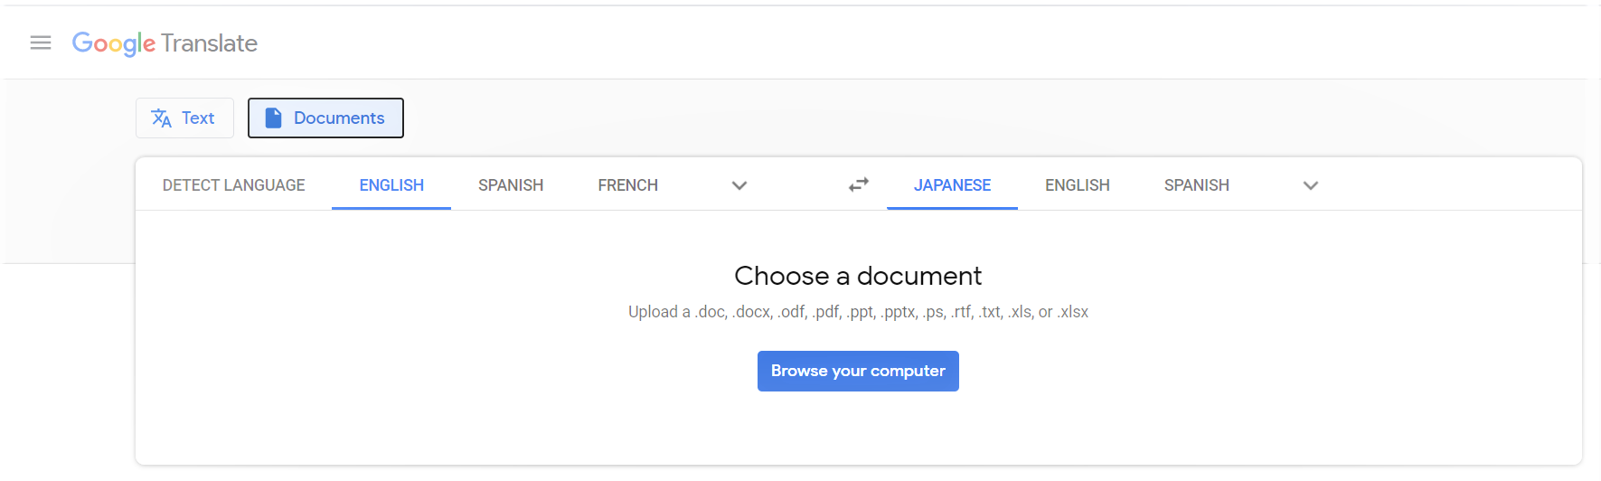
Task: Select Spanish as source language
Action: click(511, 184)
